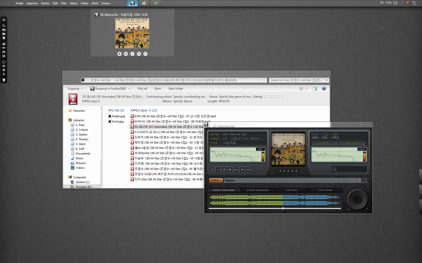
Task: Click Burn in Explorer toolbar
Action: [x=158, y=89]
